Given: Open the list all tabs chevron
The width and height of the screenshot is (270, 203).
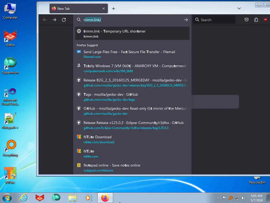Looking at the screenshot, I should [239, 8].
